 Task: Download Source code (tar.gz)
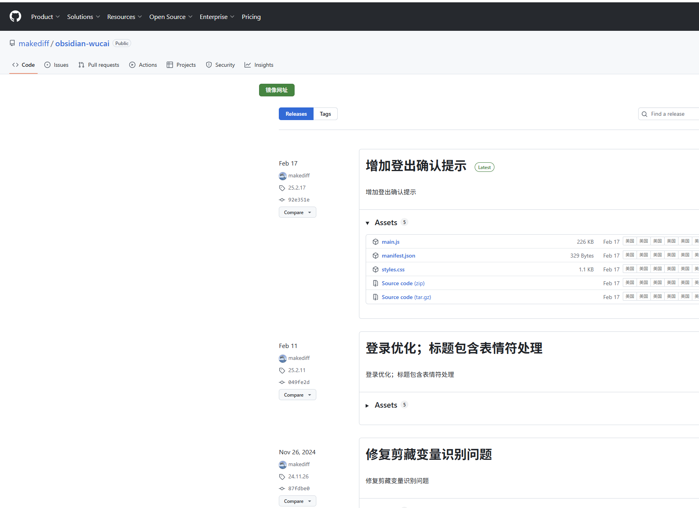pos(406,297)
